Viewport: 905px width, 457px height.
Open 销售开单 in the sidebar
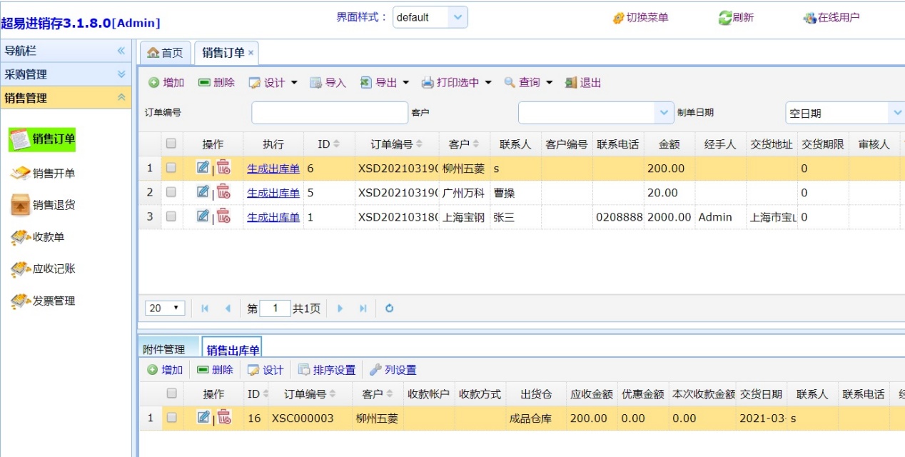pyautogui.click(x=43, y=173)
